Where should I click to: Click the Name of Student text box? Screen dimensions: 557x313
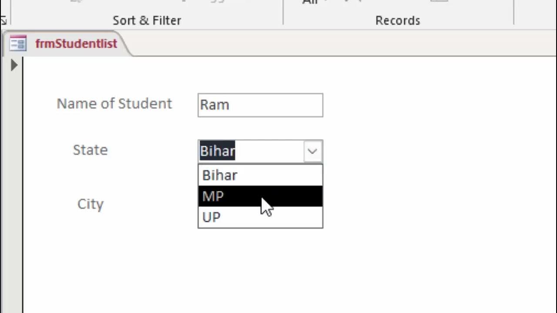pos(260,105)
